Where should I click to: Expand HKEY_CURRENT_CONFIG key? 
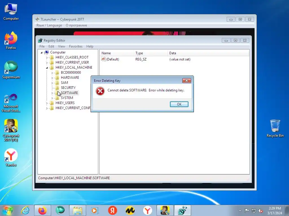pyautogui.click(x=47, y=108)
